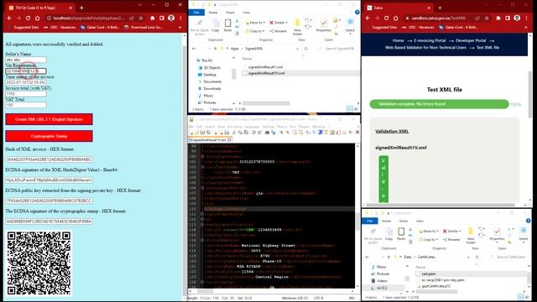537x302 pixels.
Task: Tick the checkbox beside signedXmlResult1V.xml
Action: (244, 73)
